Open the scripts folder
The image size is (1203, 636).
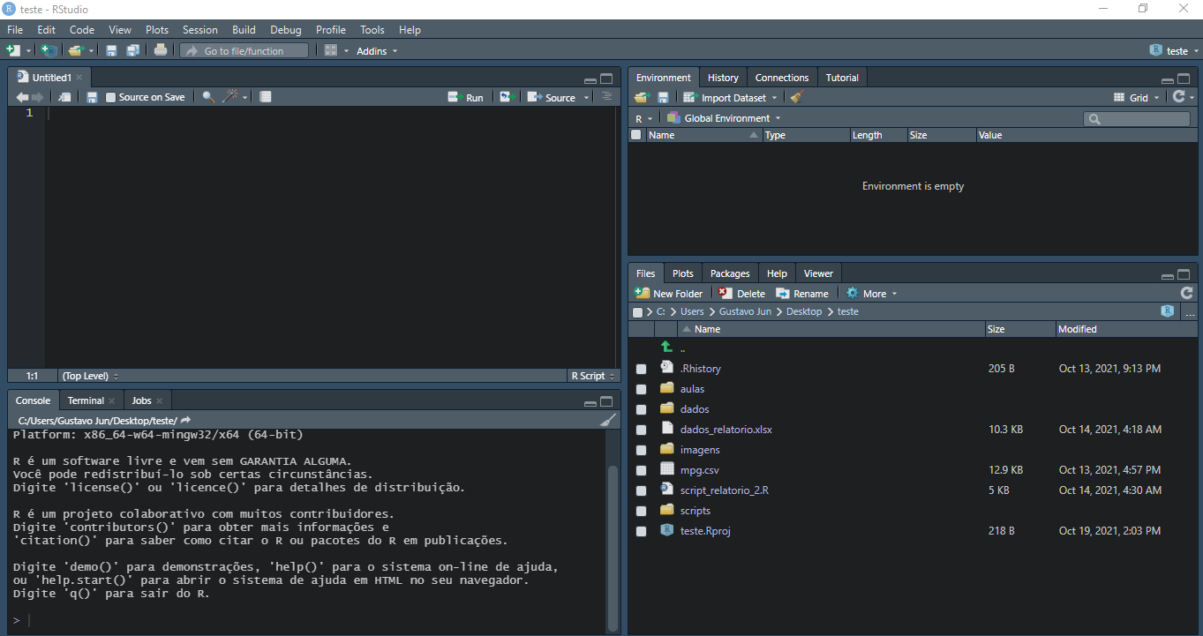695,511
